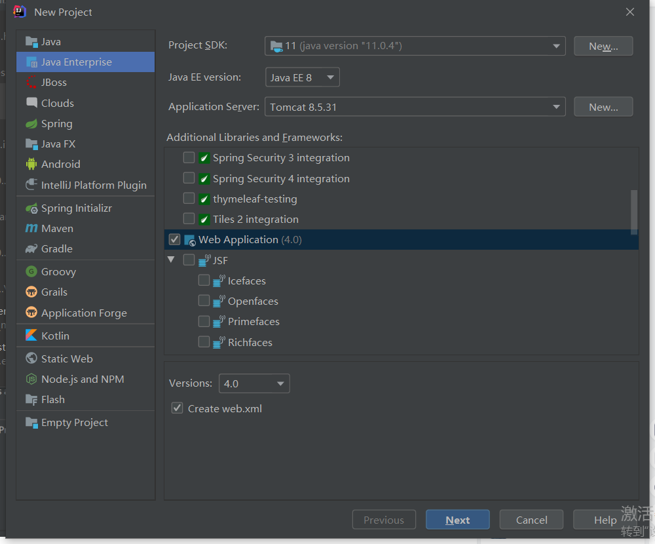Click the IntelliJ Platform Plugin icon
The image size is (655, 544).
tap(31, 185)
